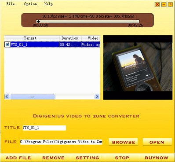The width and height of the screenshot is (175, 162).
Task: Click STOP to halt conversion
Action: coord(122,158)
